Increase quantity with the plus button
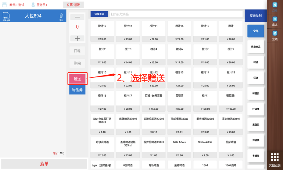This screenshot has width=283, height=170. pos(77,38)
